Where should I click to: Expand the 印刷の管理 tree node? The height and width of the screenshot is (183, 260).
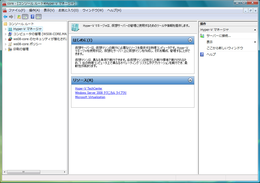[x=6, y=49]
